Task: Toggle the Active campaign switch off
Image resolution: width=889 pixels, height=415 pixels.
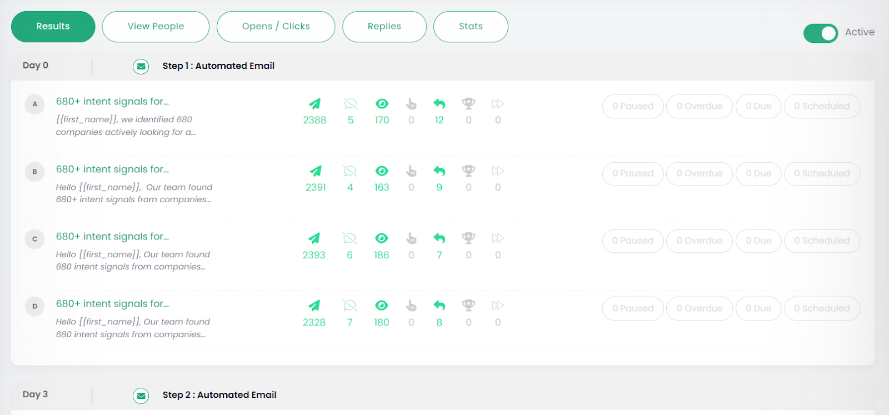Action: [x=821, y=33]
